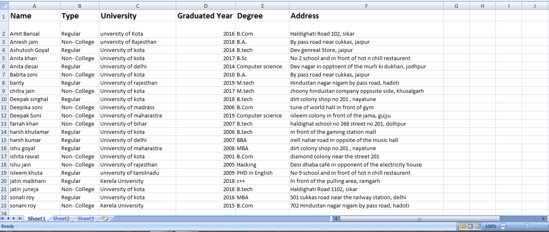This screenshot has width=549, height=232.
Task: Click the zoom slider handle
Action: click(527, 226)
